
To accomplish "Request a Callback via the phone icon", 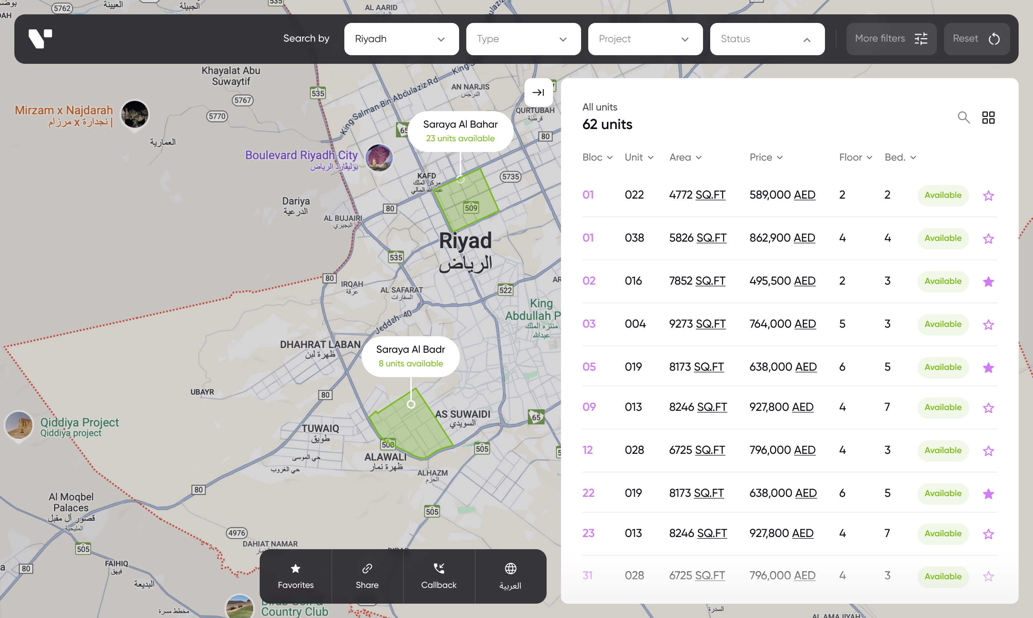I will click(x=438, y=576).
